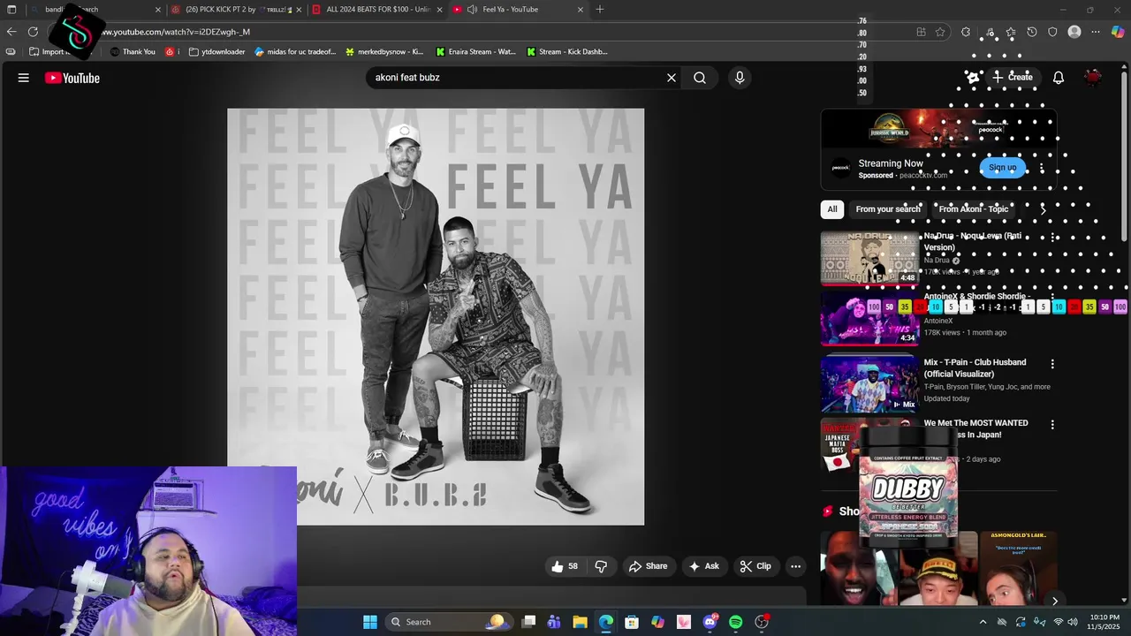Select the From your search chip

(x=888, y=209)
